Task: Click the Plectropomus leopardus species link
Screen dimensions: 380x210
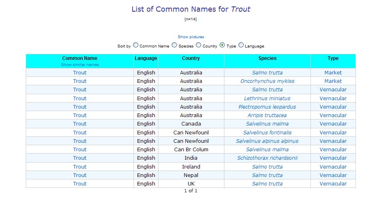Action: tap(267, 107)
